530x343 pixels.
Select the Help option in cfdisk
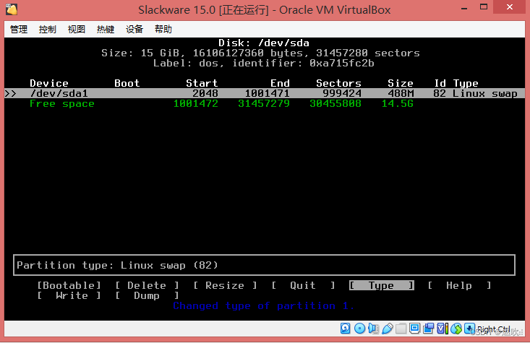(459, 286)
